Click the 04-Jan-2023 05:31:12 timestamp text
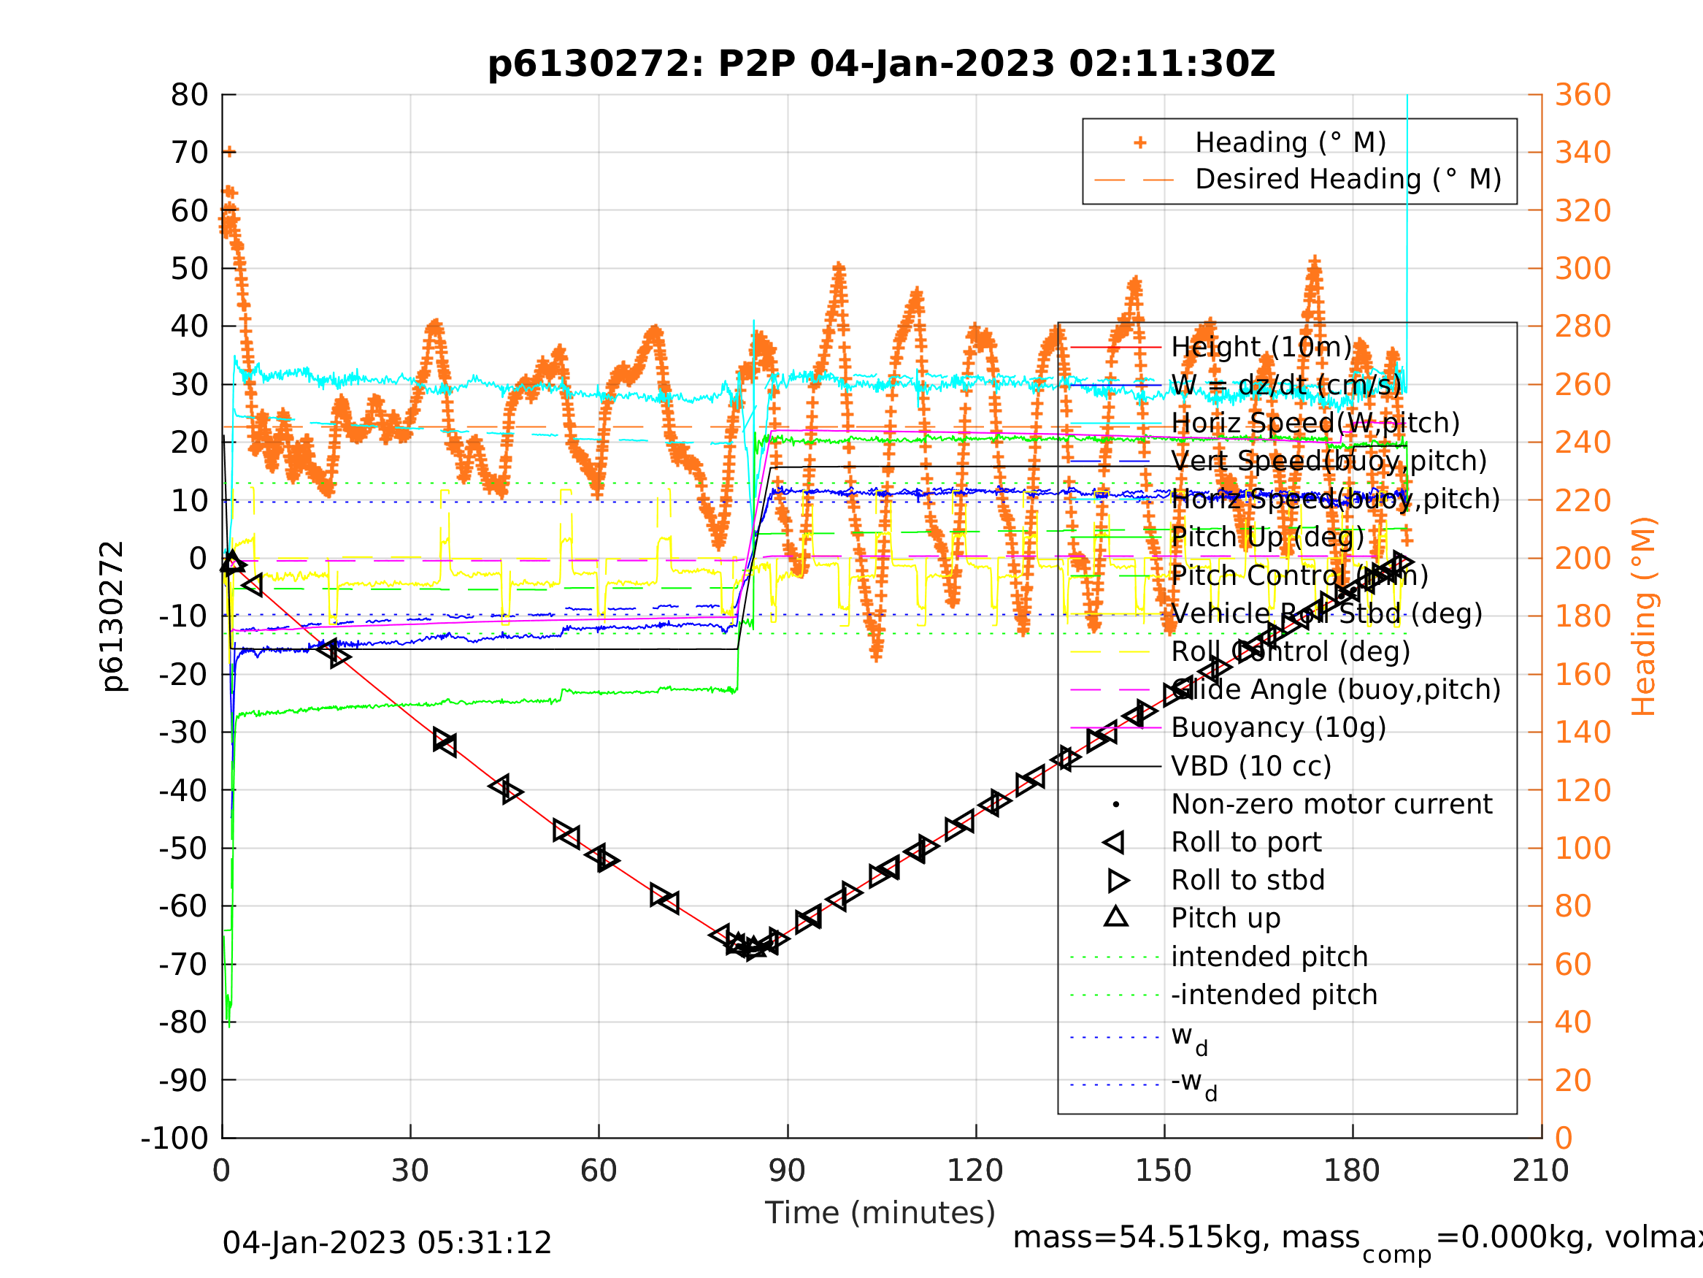Screen dimensions: 1703x1278 click(386, 1244)
